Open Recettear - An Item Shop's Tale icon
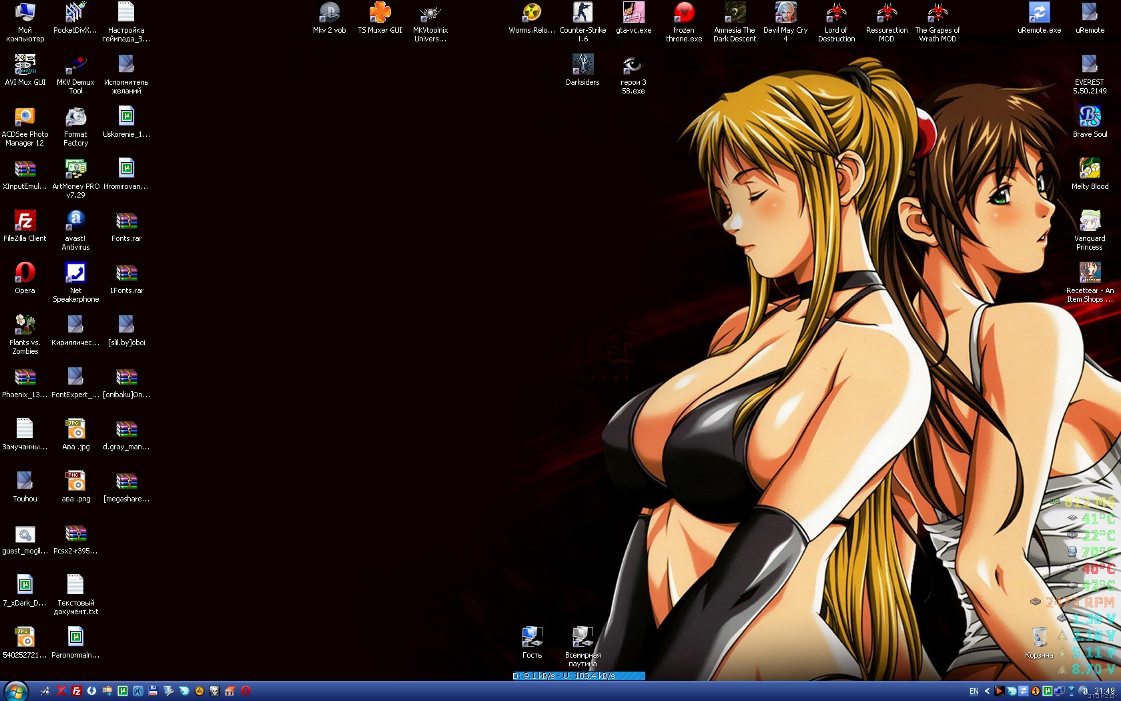The height and width of the screenshot is (701, 1121). (1090, 282)
